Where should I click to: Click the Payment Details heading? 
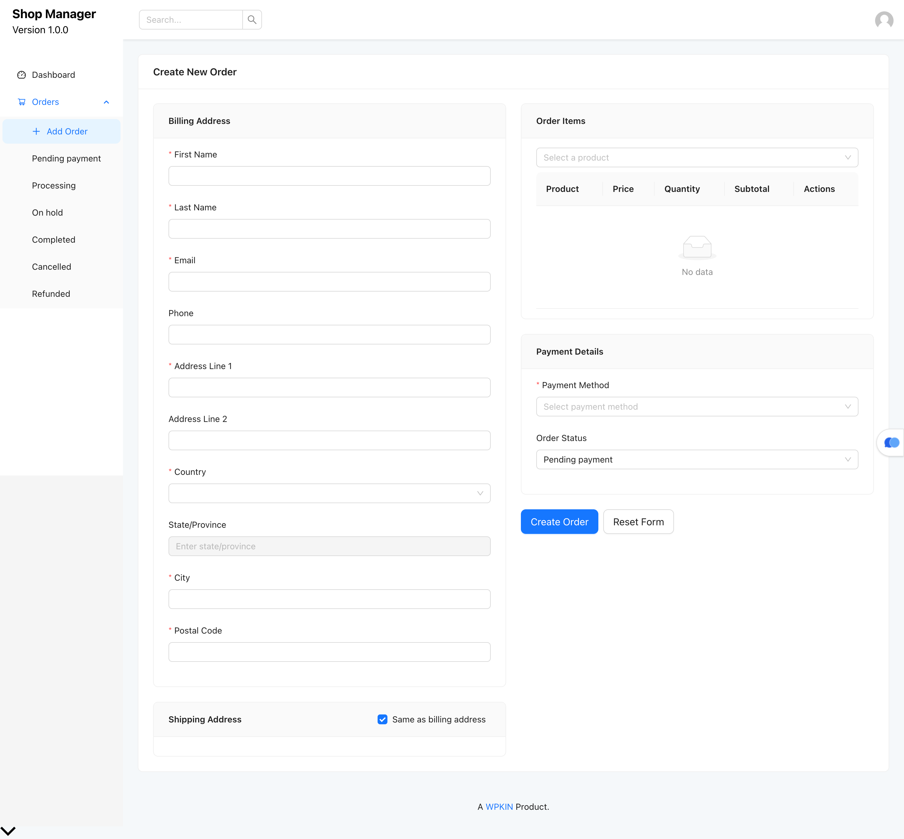(569, 352)
